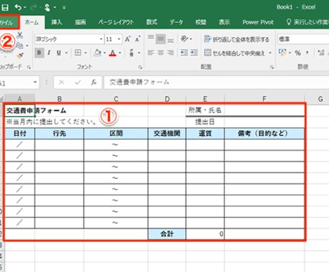This screenshot has height=272, width=329.
Task: Click the Undo arrow icon
Action: pyautogui.click(x=18, y=7)
